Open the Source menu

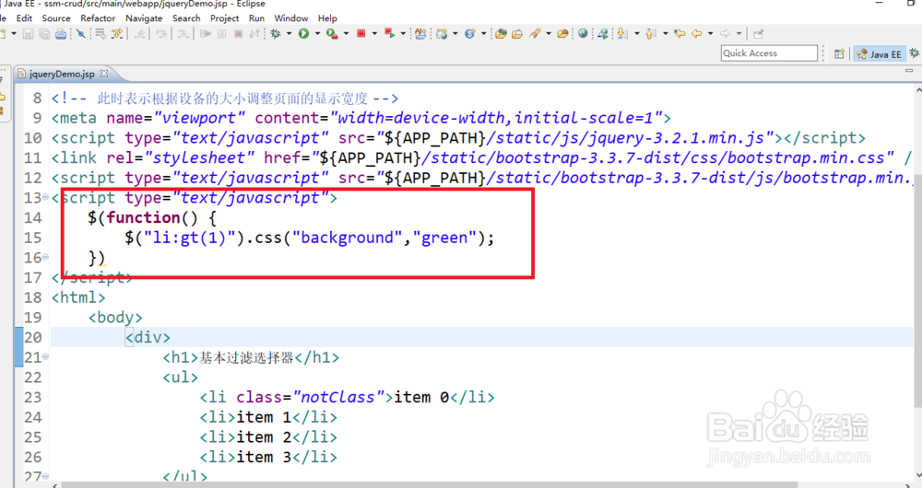click(x=56, y=18)
